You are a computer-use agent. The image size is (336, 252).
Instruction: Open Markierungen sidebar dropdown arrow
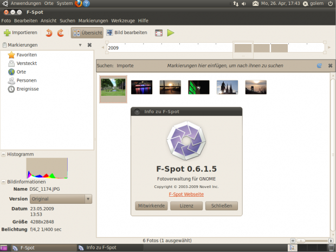click(80, 45)
